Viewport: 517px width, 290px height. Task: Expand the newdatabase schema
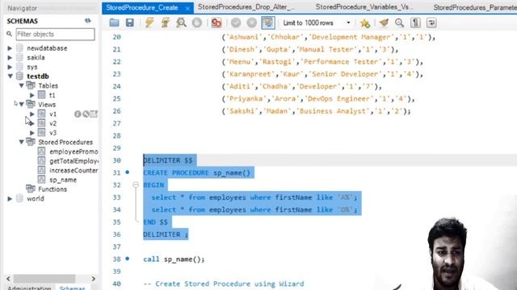click(x=10, y=48)
